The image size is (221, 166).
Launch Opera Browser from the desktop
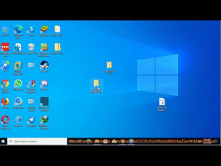5,122
